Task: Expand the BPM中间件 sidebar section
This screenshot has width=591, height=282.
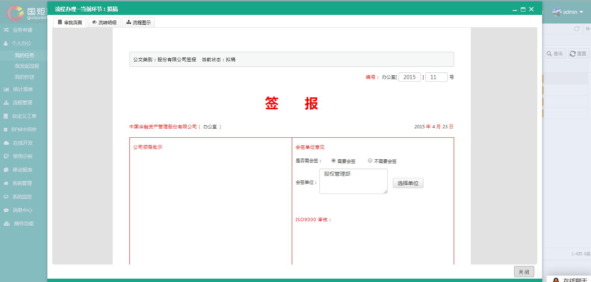Action: pyautogui.click(x=24, y=129)
